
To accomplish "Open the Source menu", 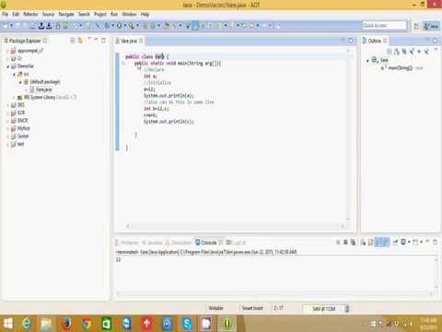I will click(48, 14).
